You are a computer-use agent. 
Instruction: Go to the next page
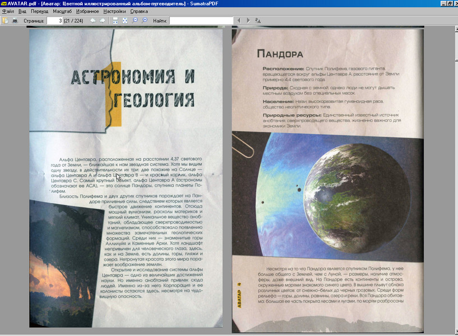(102, 20)
